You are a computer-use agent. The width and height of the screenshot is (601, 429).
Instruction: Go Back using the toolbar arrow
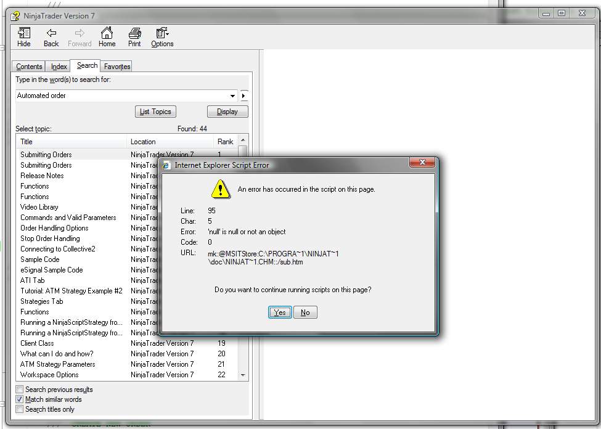coord(51,37)
